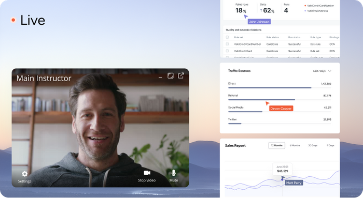Click Candidate in ValidCreditCardNumber row

(272, 44)
